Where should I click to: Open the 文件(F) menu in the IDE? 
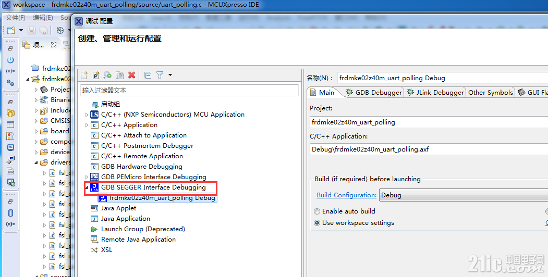(x=15, y=18)
